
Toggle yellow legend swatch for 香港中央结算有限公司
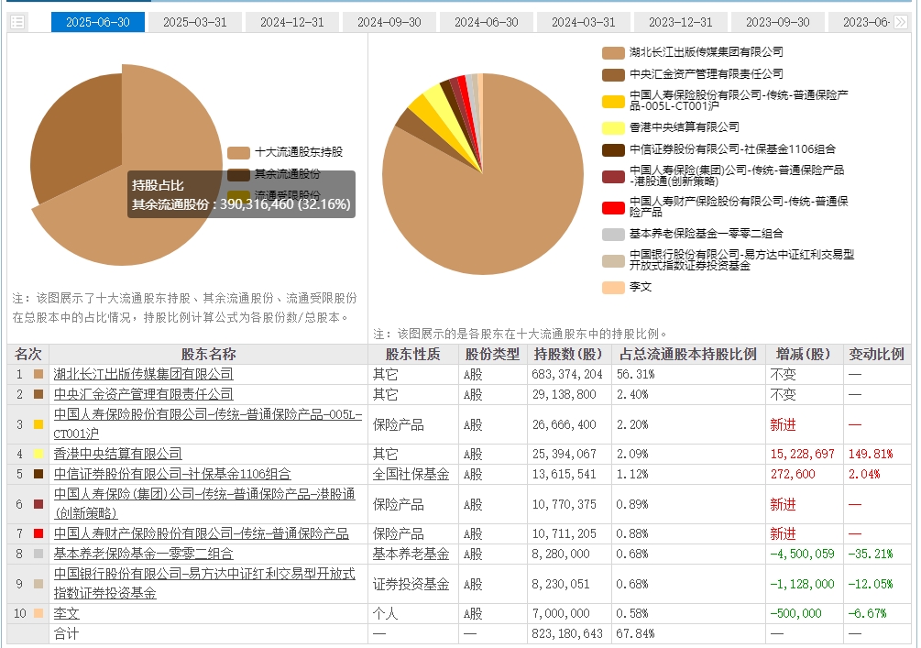(613, 127)
